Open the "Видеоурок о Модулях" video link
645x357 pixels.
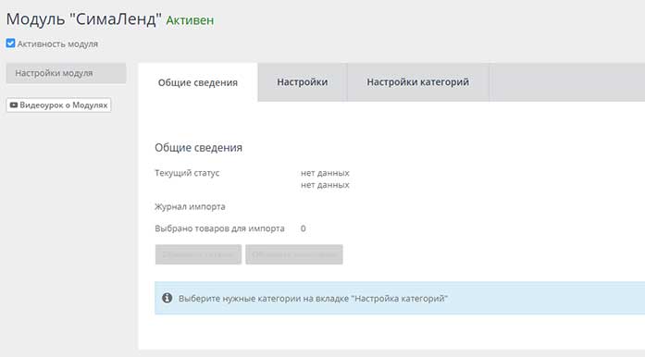[x=58, y=105]
